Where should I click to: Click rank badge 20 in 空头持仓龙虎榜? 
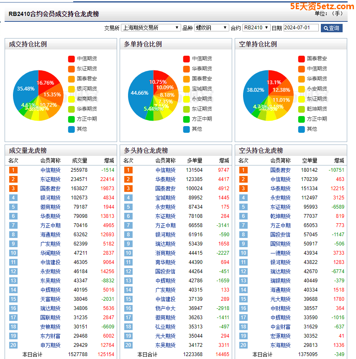point(243,345)
